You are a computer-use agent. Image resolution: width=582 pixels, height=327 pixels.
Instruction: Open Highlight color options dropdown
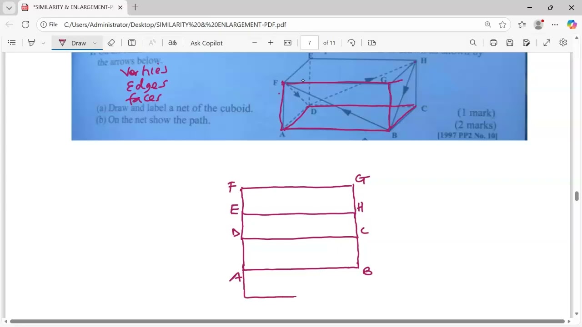[x=43, y=43]
